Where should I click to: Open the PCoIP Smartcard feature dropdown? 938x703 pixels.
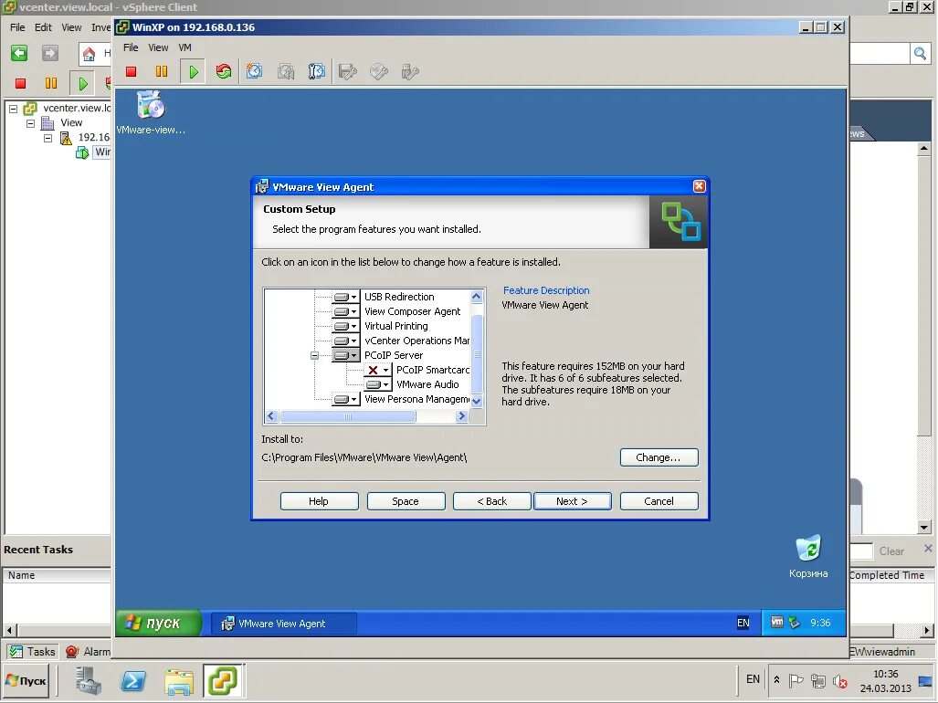tap(386, 370)
